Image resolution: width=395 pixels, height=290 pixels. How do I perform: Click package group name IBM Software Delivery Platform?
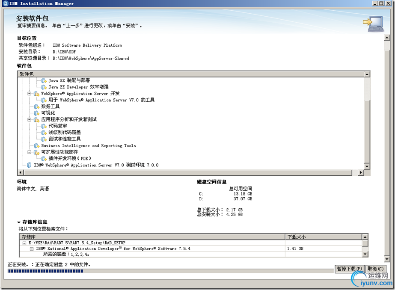pos(87,45)
